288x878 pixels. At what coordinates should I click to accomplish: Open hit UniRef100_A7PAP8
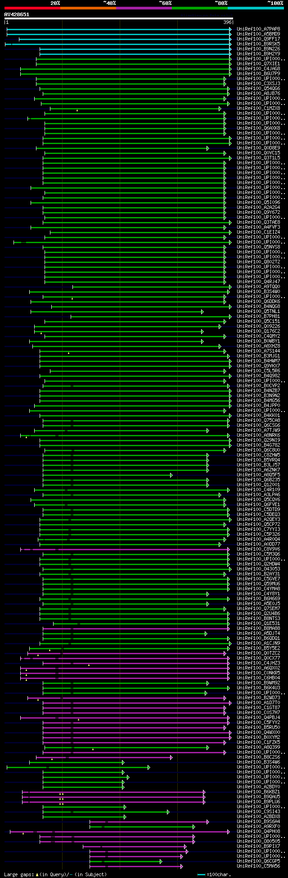click(x=258, y=29)
